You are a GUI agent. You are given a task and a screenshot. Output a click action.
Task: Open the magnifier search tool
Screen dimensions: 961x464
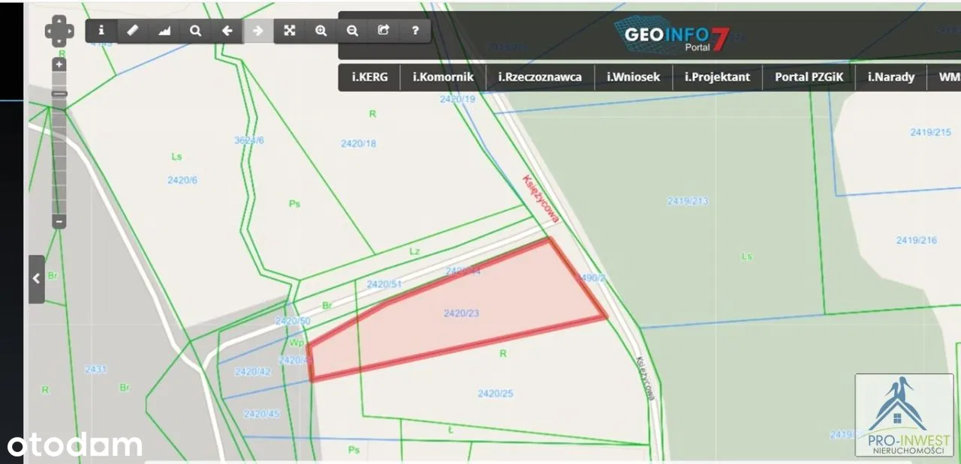click(195, 31)
